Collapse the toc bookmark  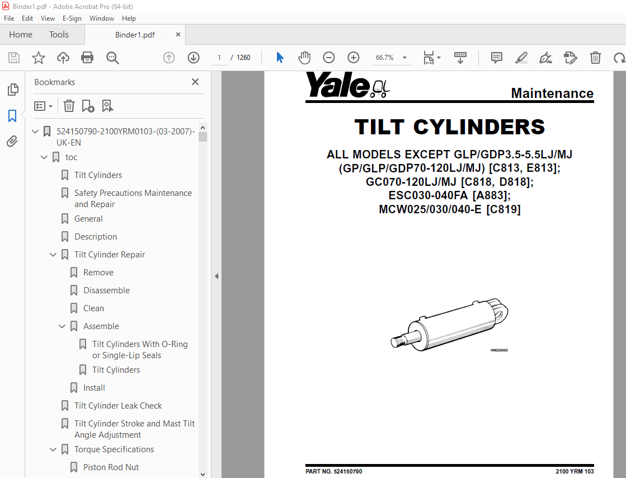44,157
